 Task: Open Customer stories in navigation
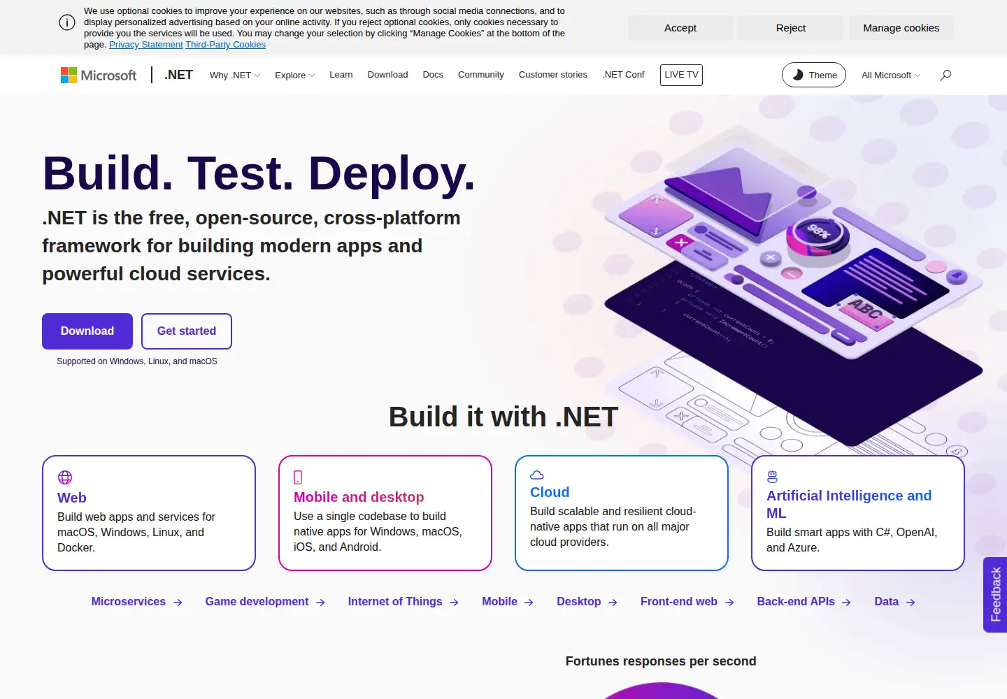click(x=553, y=75)
